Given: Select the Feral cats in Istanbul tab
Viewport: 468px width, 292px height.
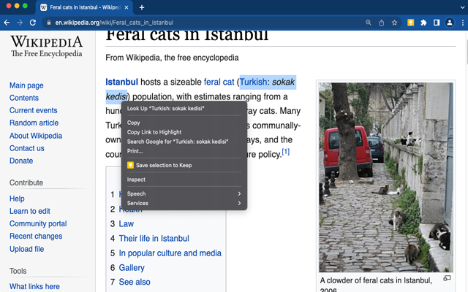Looking at the screenshot, I should 85,7.
